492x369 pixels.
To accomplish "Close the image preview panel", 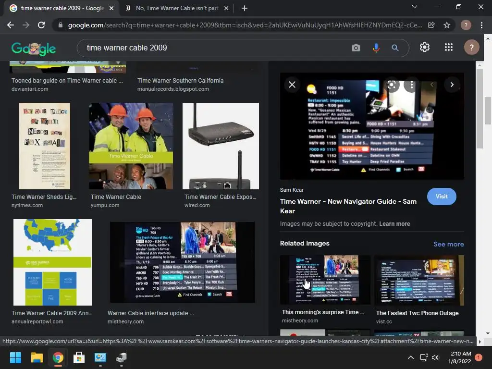I will pos(292,85).
